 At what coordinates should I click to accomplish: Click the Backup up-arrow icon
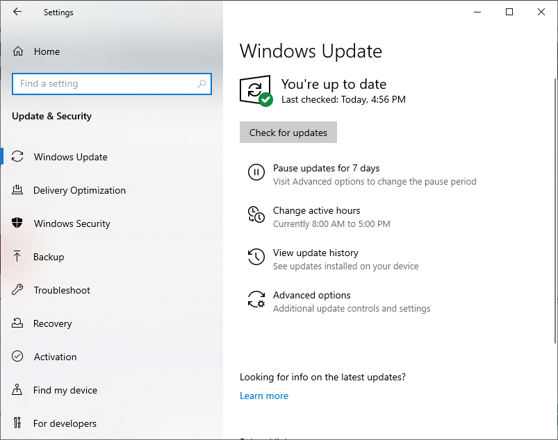17,256
